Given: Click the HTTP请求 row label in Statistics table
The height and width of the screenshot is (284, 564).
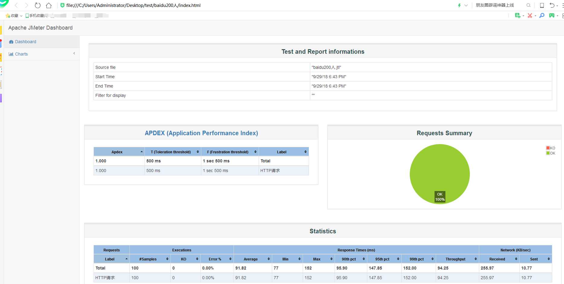Looking at the screenshot, I should click(x=105, y=278).
